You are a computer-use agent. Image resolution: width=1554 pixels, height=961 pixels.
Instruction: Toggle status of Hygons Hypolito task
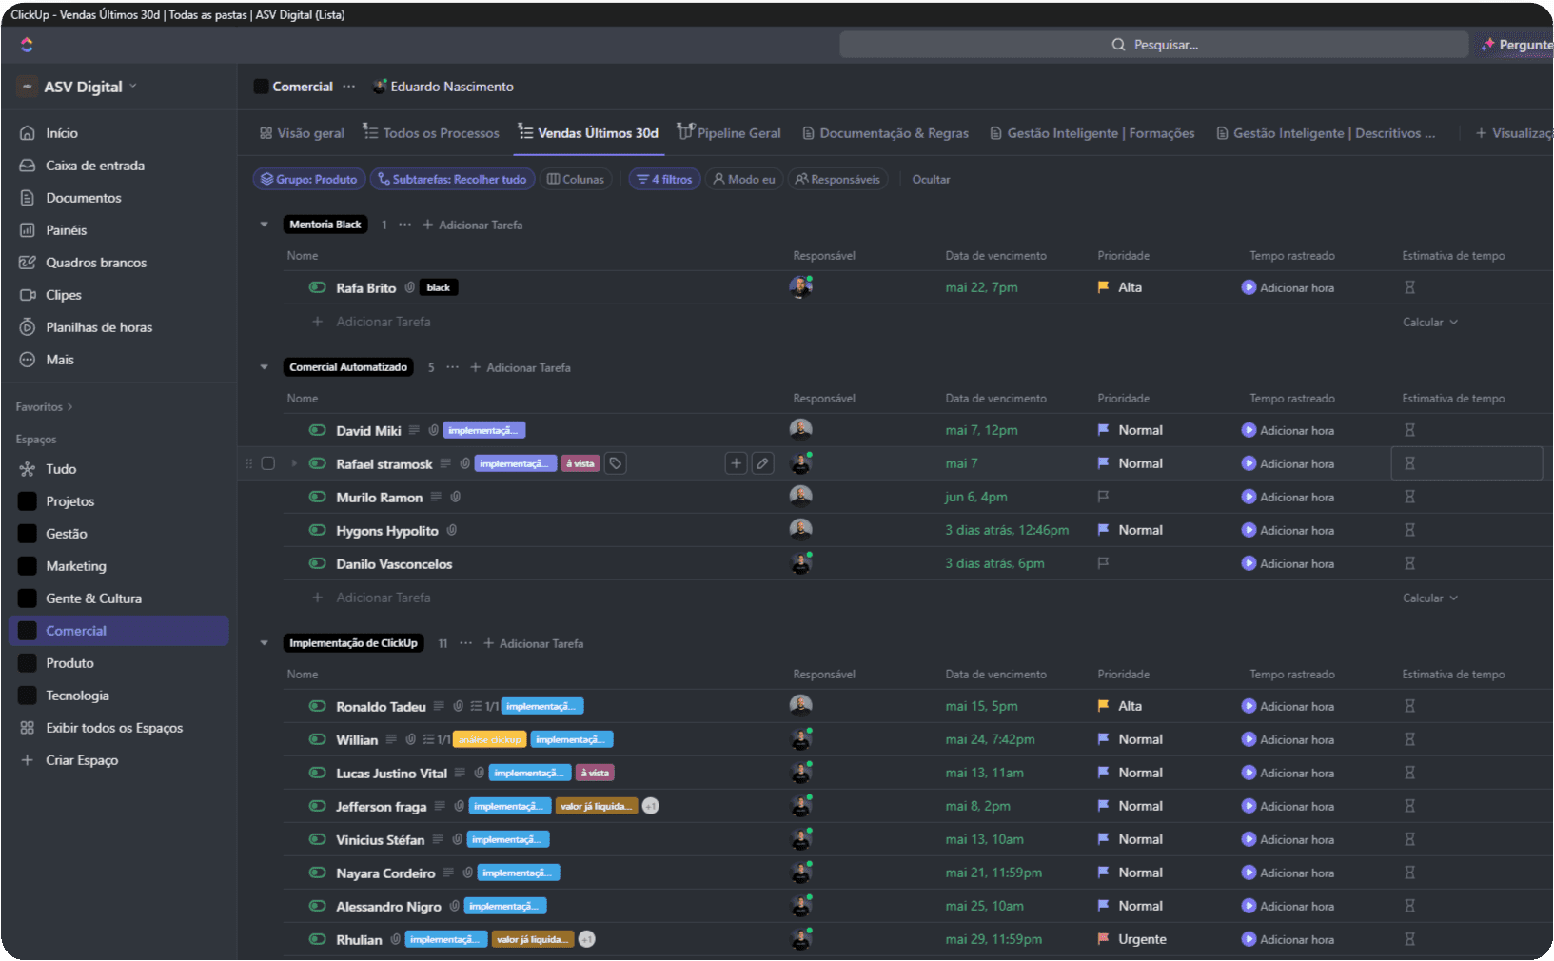pos(318,530)
